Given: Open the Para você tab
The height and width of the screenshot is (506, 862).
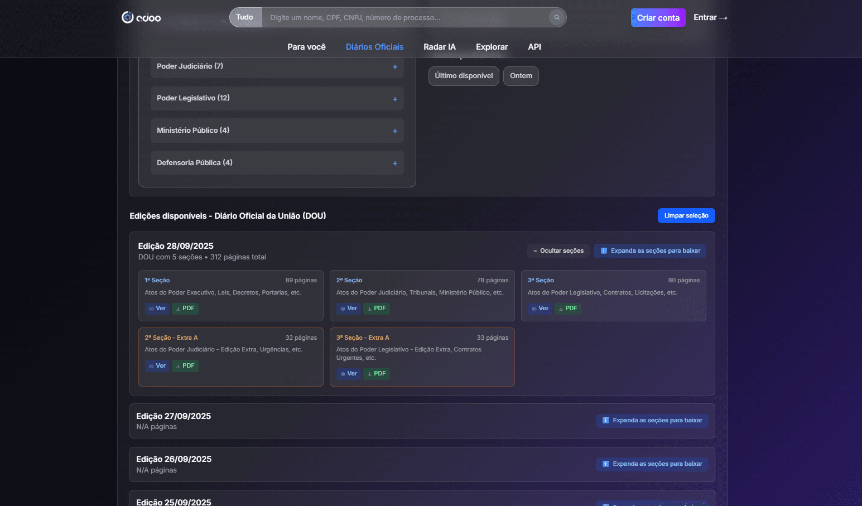Looking at the screenshot, I should pyautogui.click(x=306, y=47).
